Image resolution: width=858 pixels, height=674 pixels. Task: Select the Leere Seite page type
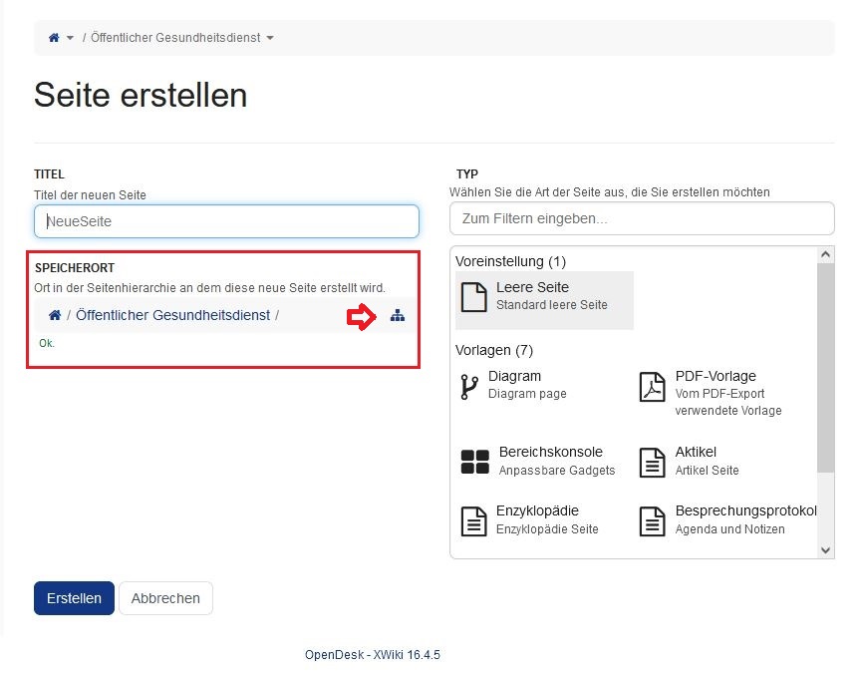(x=544, y=300)
